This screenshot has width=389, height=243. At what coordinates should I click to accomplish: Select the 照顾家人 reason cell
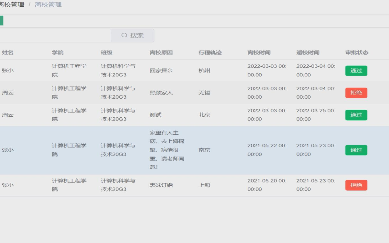pos(161,93)
